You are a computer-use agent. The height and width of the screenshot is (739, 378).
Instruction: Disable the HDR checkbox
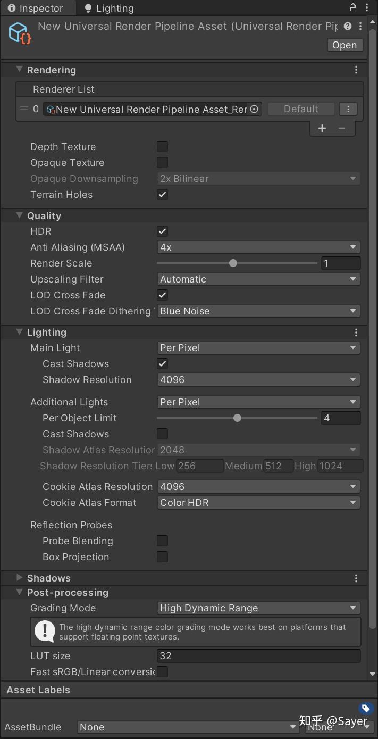[163, 231]
